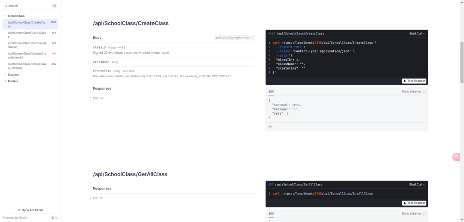Screen dimensions: 464x222
Task: Expand the Models section in sidebar
Action: (13, 81)
